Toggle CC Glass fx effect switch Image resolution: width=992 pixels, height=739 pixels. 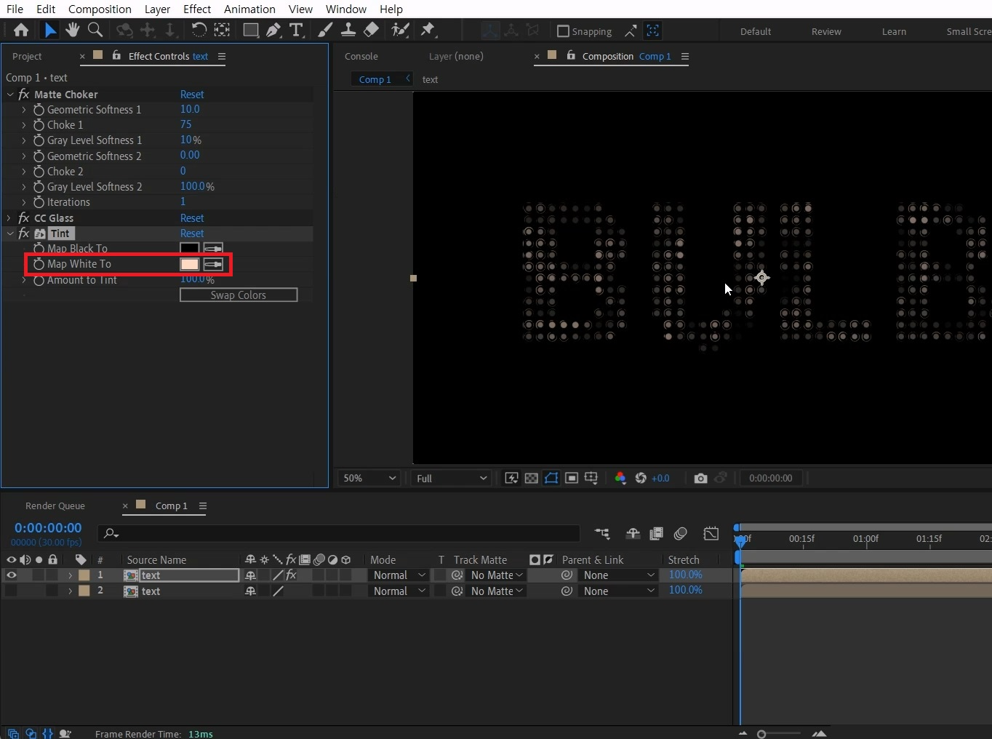(24, 218)
